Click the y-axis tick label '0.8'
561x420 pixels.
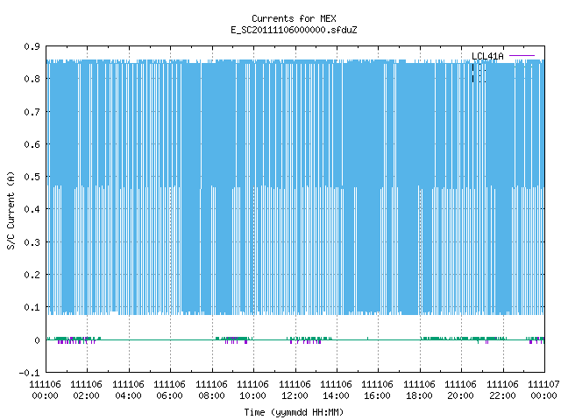tap(32, 79)
